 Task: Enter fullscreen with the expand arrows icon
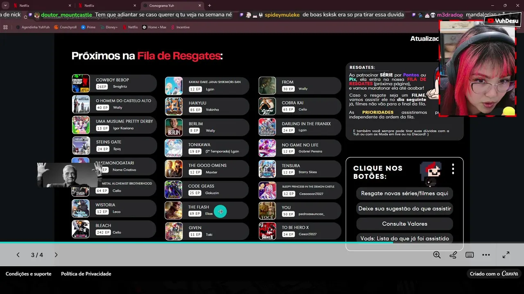[506, 255]
